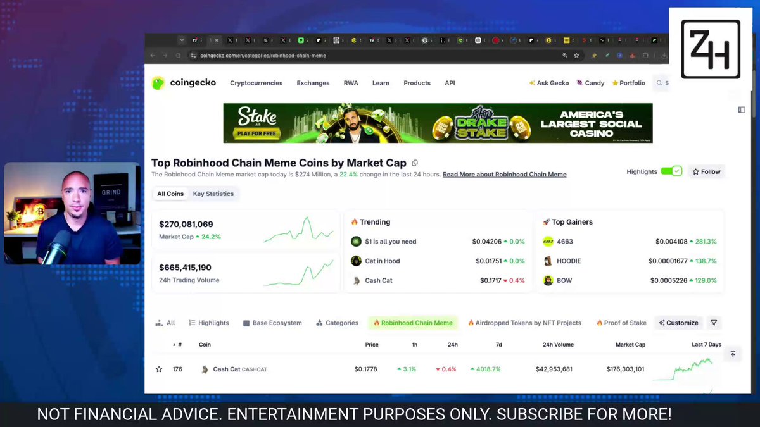Open the RWA menu
The height and width of the screenshot is (427, 760).
351,83
